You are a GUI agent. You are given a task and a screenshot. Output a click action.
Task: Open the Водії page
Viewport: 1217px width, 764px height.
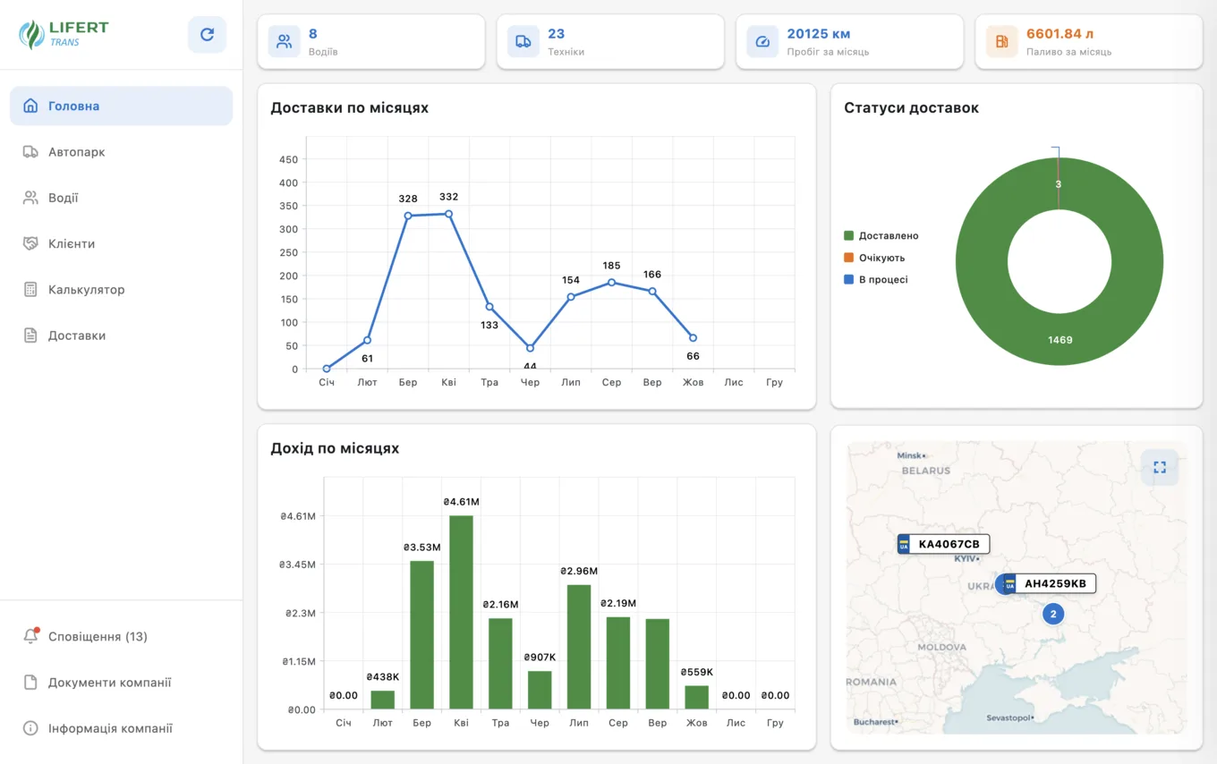[121, 198]
